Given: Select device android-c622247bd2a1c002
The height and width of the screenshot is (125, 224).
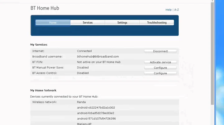Looking at the screenshot, I should 96,108.
